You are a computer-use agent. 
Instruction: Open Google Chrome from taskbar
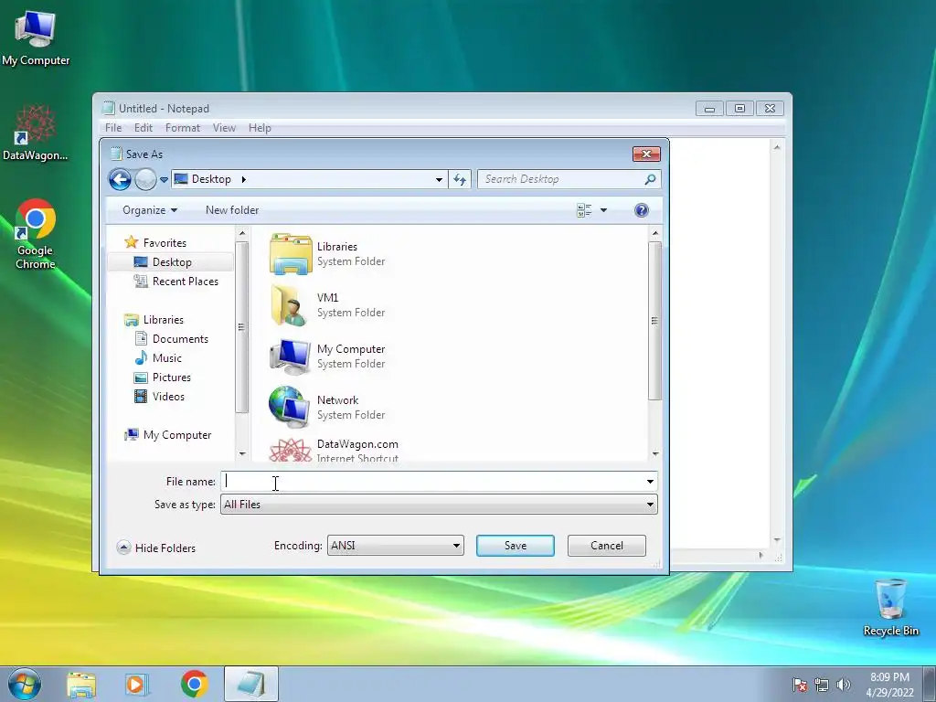tap(194, 684)
